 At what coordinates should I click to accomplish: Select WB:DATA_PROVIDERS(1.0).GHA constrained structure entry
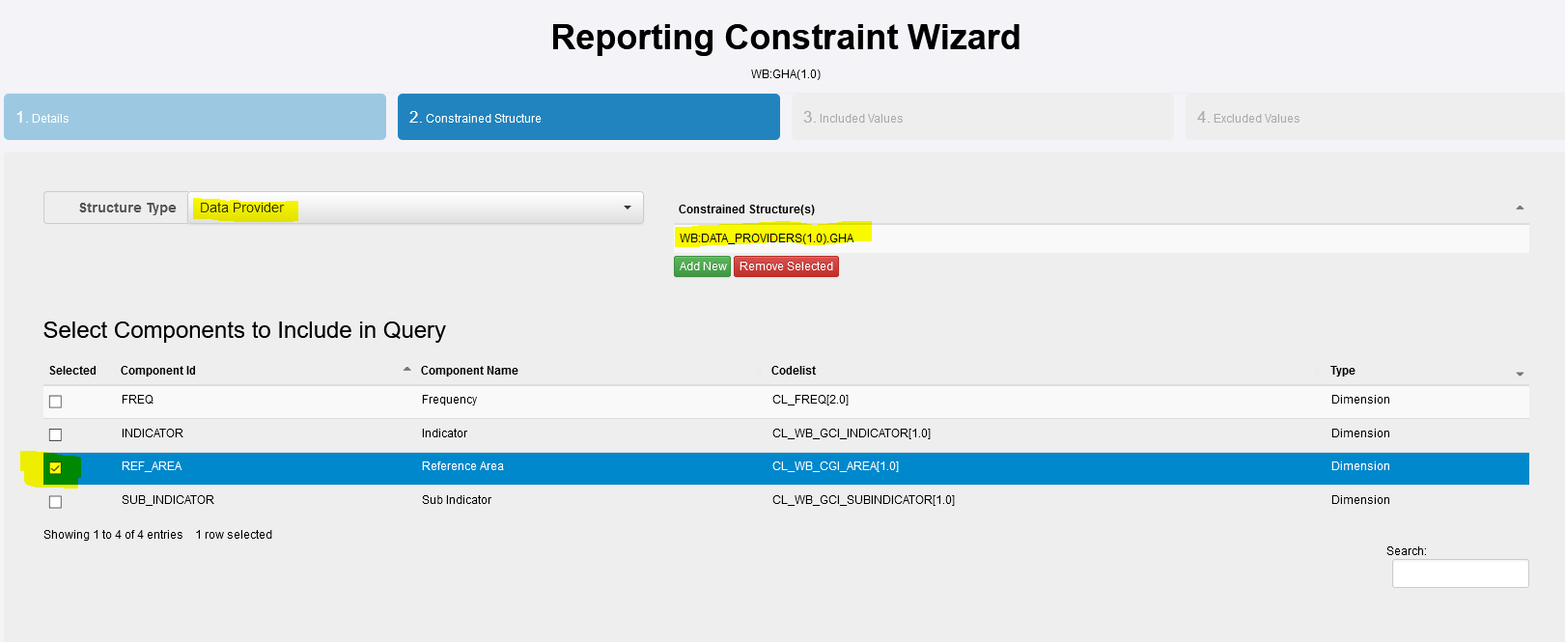tap(767, 238)
